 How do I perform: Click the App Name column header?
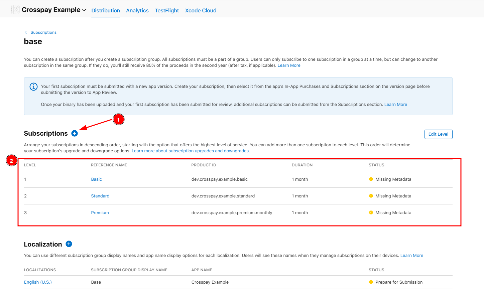pos(202,270)
